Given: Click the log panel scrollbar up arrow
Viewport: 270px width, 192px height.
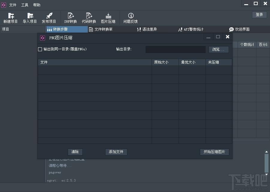Looking at the screenshot, I should (266, 152).
